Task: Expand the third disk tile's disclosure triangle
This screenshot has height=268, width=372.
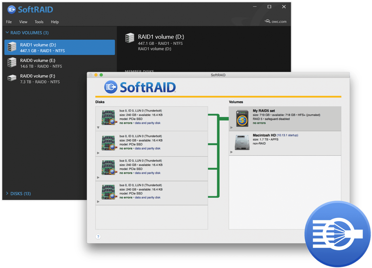Action: (x=98, y=177)
